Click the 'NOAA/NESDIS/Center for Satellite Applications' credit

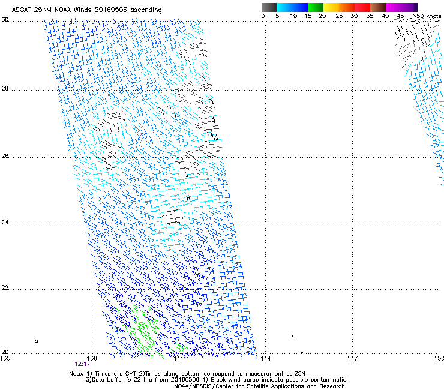[x=239, y=386]
